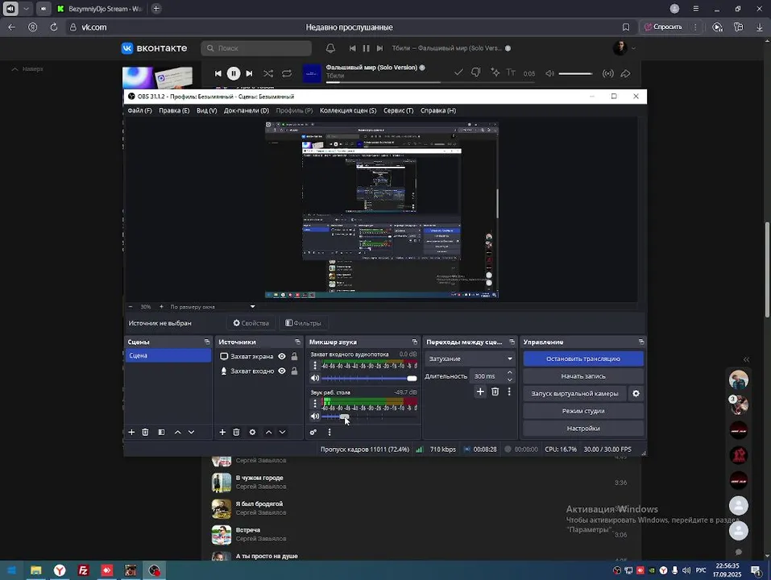771x580 pixels.
Task: Undock the Управление panel icon
Action: tap(641, 342)
